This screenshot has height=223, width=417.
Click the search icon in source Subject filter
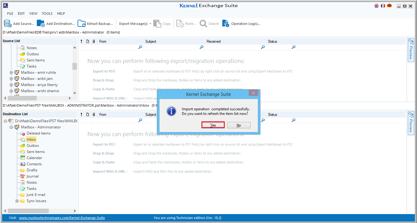point(201,47)
